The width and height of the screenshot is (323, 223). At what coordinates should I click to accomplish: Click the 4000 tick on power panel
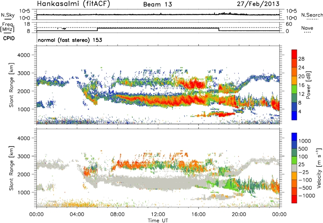click(x=23, y=55)
